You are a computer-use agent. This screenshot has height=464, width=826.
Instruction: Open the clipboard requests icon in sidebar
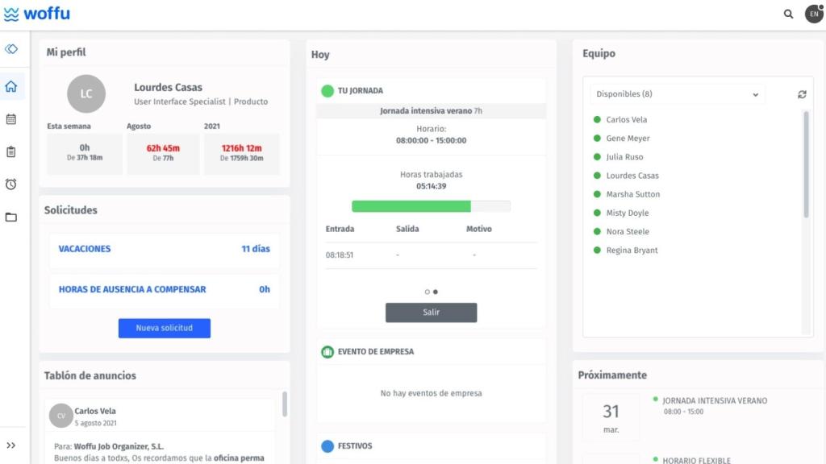(11, 151)
